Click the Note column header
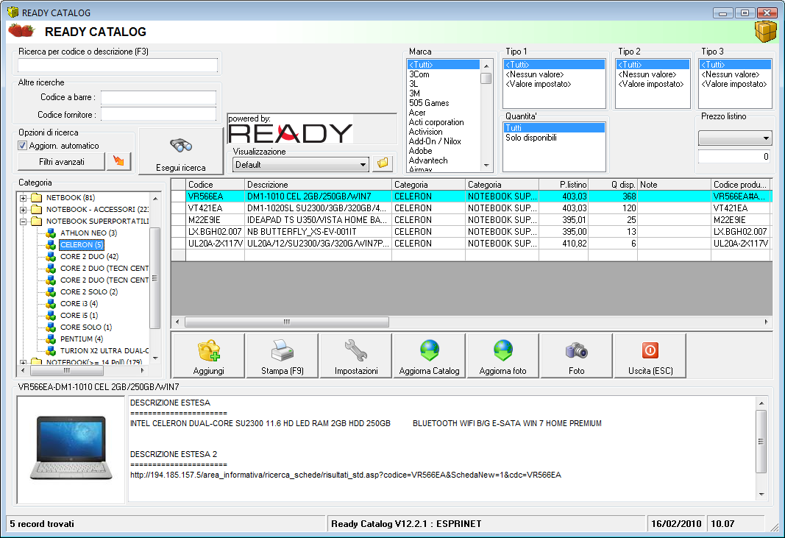 675,184
